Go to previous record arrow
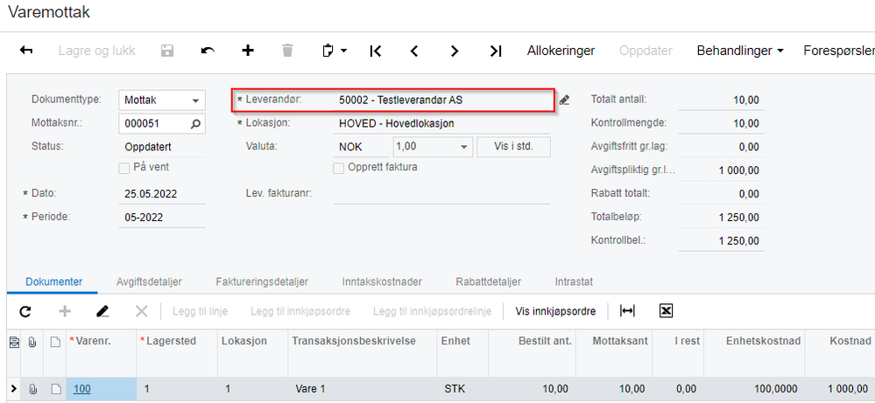Screen dimensions: 875x403 coord(414,51)
